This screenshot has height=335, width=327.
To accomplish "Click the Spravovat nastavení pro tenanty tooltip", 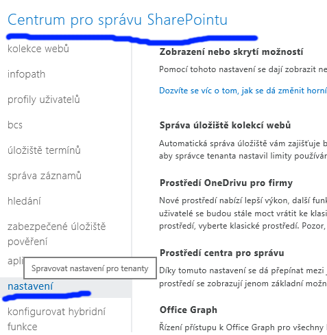I will pyautogui.click(x=90, y=268).
